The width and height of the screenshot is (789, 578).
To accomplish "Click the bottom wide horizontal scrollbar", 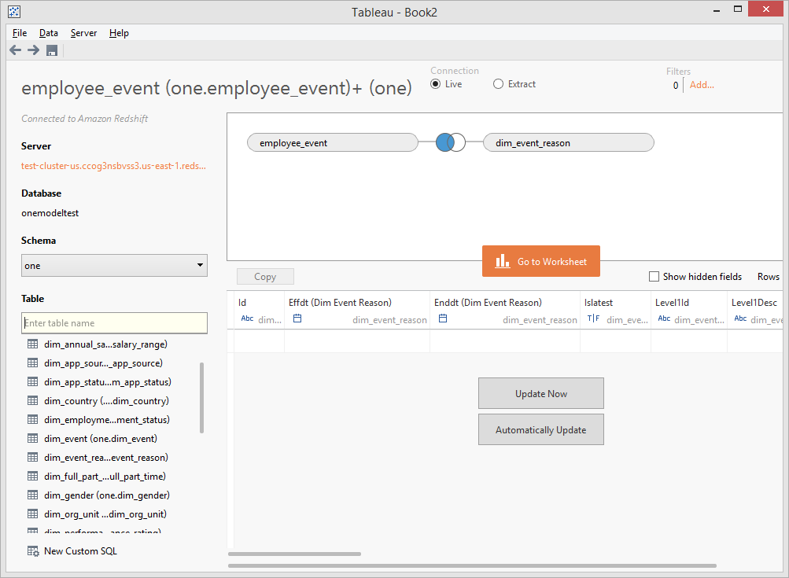I will click(x=472, y=565).
